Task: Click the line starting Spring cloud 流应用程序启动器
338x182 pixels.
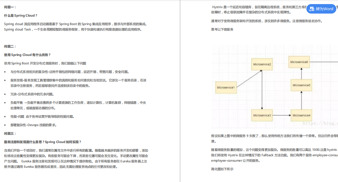Action: point(75,24)
